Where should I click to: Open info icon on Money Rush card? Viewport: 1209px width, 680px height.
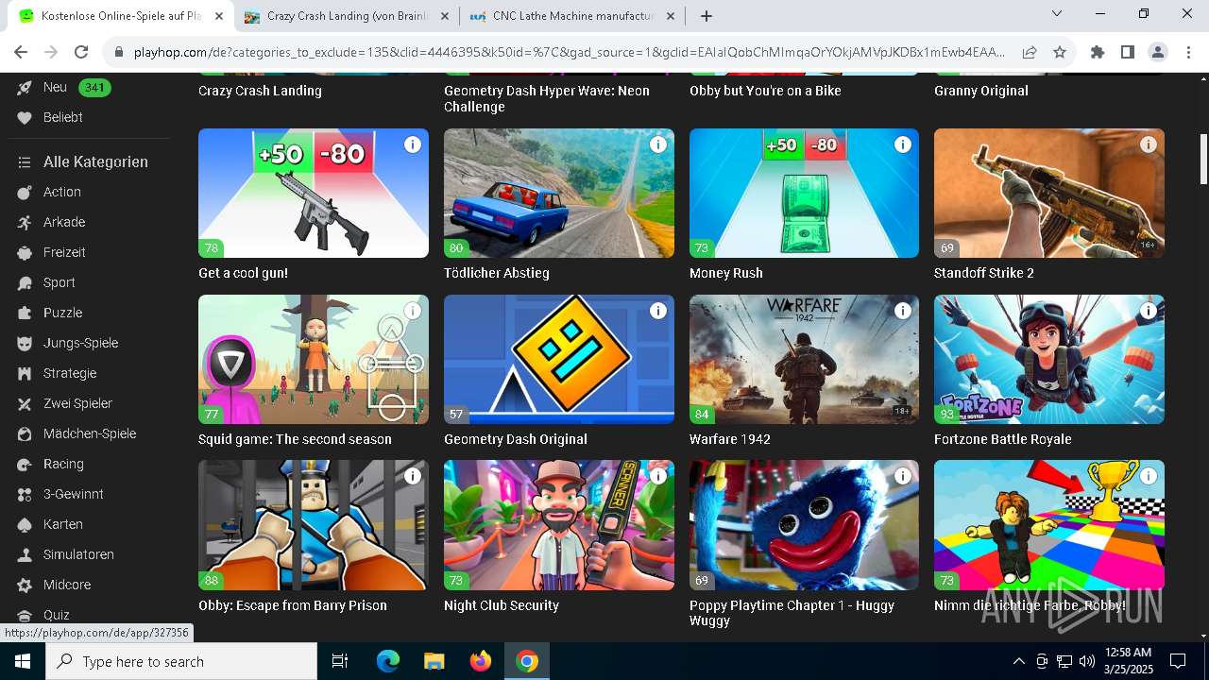click(x=903, y=144)
